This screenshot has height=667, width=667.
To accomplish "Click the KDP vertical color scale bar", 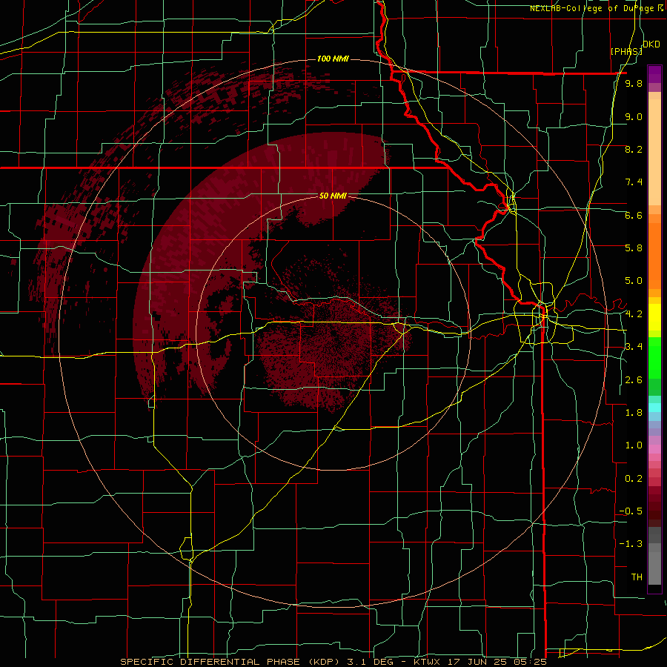I will pyautogui.click(x=654, y=330).
